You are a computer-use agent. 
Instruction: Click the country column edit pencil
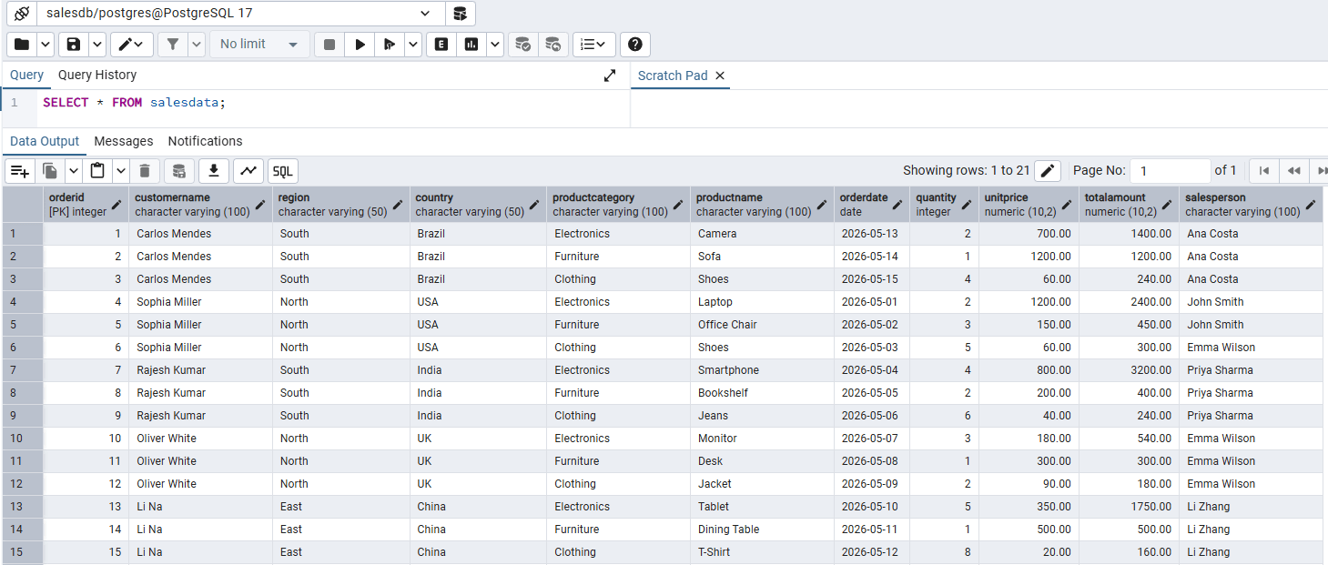(x=535, y=205)
